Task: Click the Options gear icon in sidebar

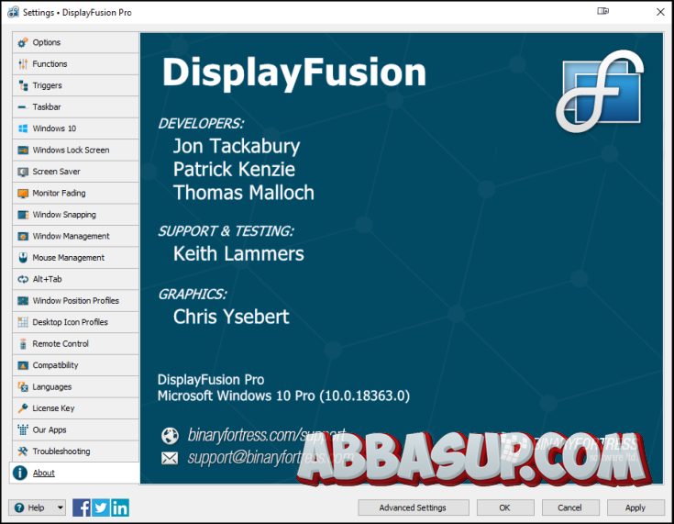Action: tap(23, 42)
